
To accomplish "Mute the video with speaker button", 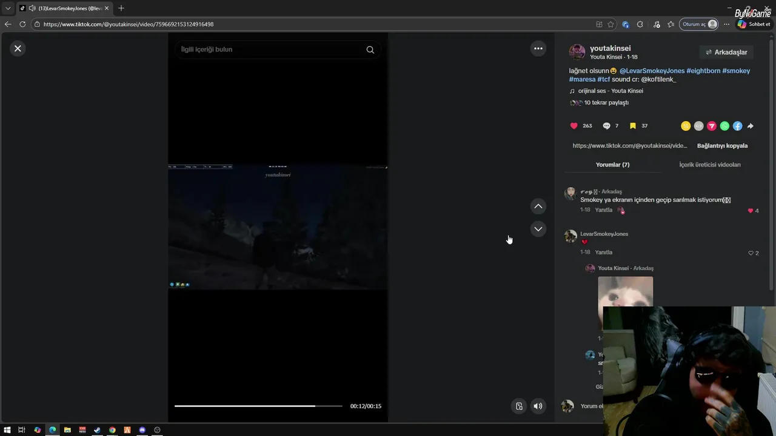I will click(538, 406).
